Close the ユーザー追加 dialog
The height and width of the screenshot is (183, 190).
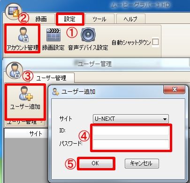pos(174,89)
